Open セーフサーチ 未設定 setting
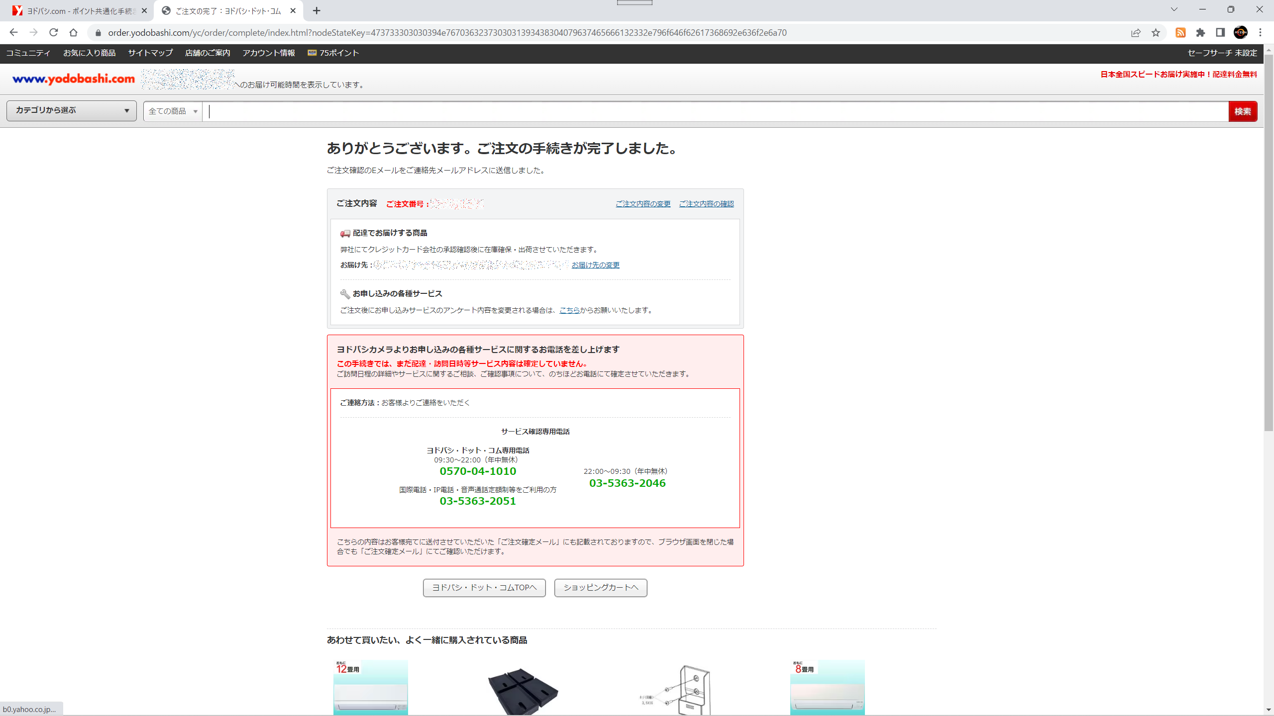Viewport: 1274px width, 716px height. pos(1222,53)
